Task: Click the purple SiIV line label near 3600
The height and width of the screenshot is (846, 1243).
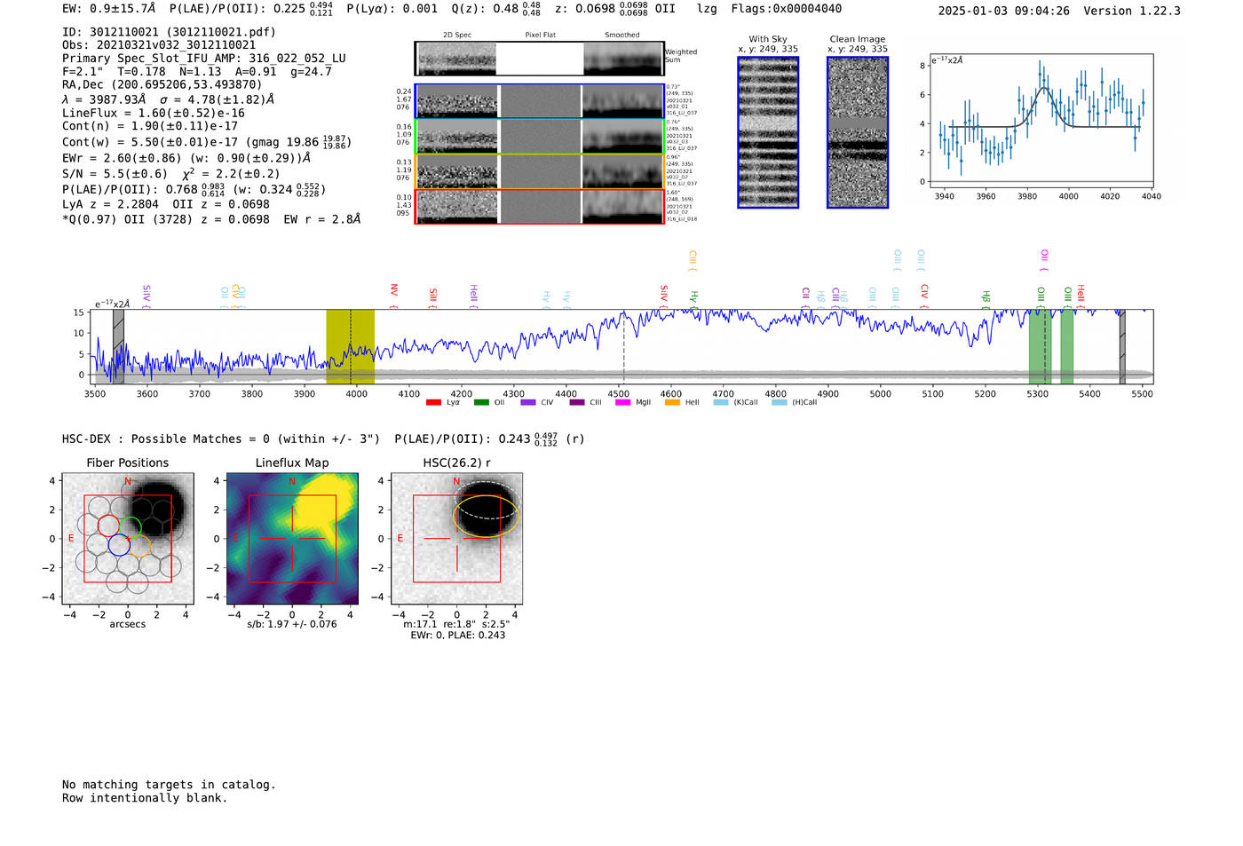Action: coord(146,296)
